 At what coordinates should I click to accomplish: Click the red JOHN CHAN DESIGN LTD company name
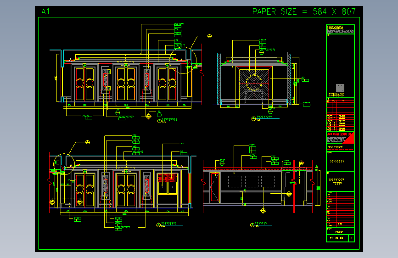point(339,134)
